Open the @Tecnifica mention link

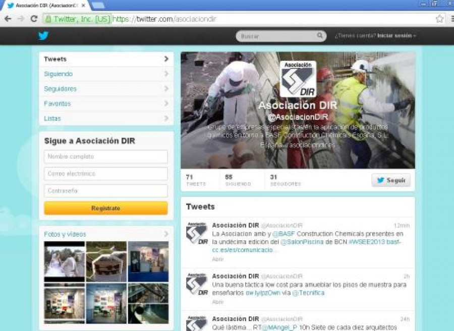pos(308,293)
